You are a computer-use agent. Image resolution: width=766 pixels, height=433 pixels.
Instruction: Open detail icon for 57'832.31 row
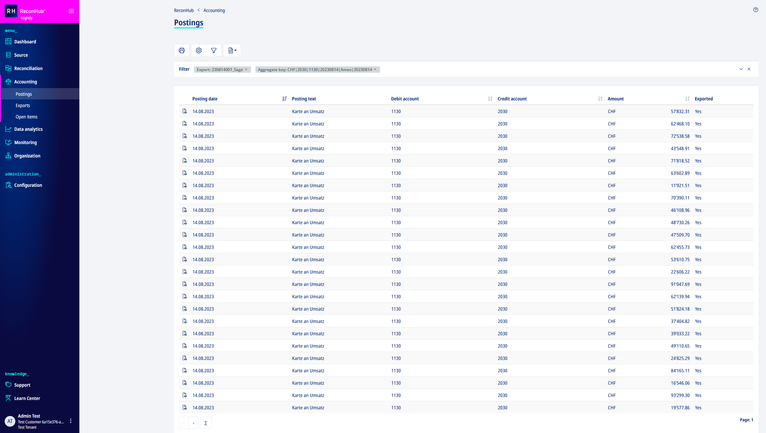coord(185,111)
